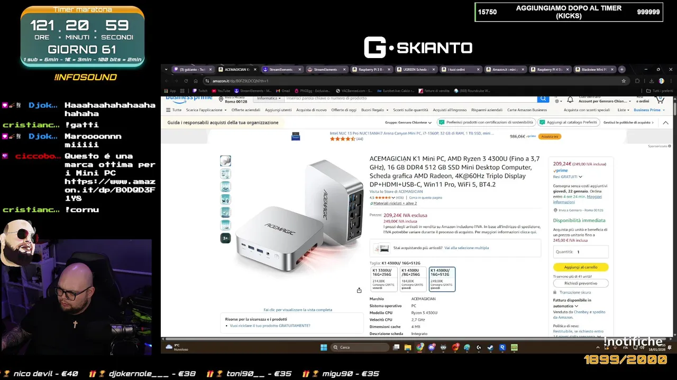Open the shopping cart icon

660,99
